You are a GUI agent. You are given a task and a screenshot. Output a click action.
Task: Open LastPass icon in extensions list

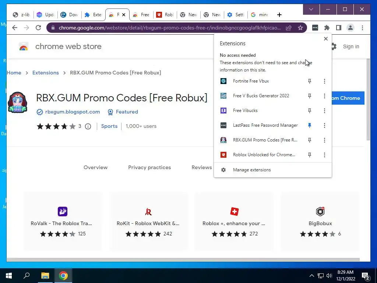click(x=223, y=125)
